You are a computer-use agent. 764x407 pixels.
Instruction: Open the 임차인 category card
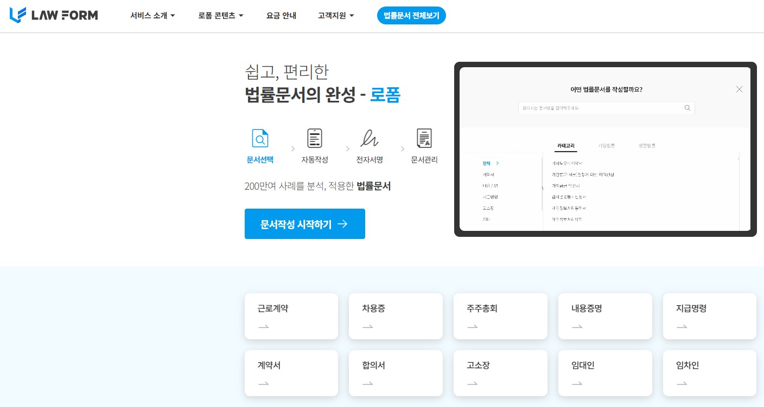pos(710,373)
